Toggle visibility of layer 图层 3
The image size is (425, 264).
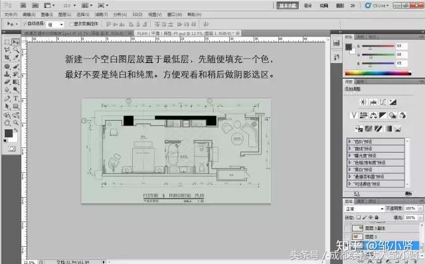coord(347,237)
